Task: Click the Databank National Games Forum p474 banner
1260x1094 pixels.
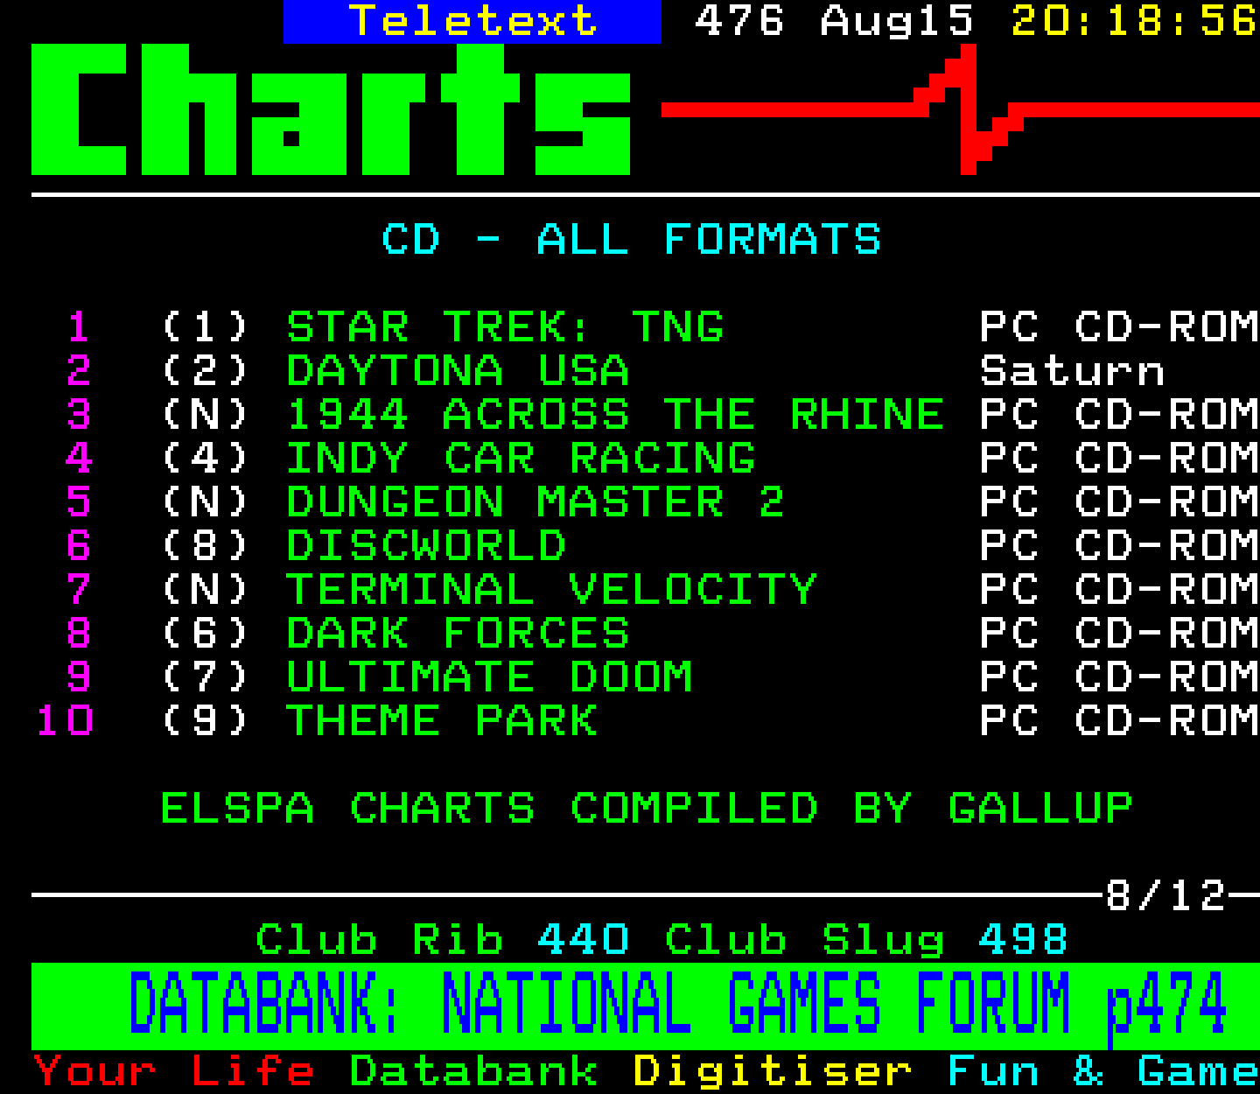Action: pos(645,1006)
